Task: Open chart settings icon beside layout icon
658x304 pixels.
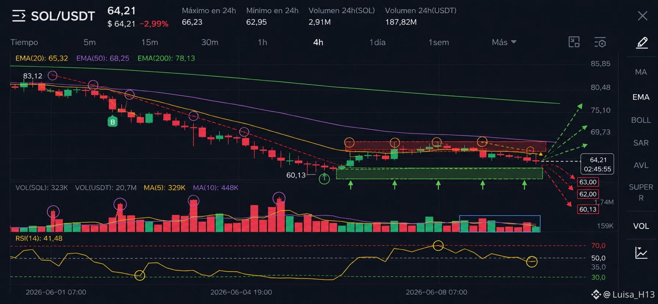Action: pos(600,42)
